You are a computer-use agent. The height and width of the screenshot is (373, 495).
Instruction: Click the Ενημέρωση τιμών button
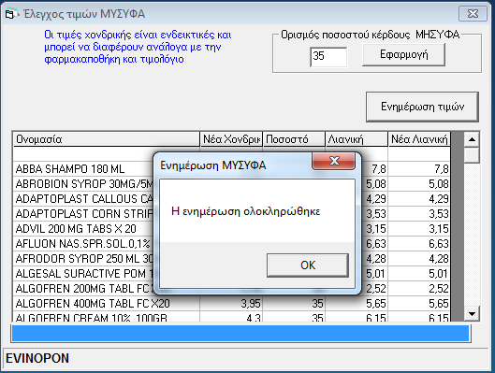point(422,107)
